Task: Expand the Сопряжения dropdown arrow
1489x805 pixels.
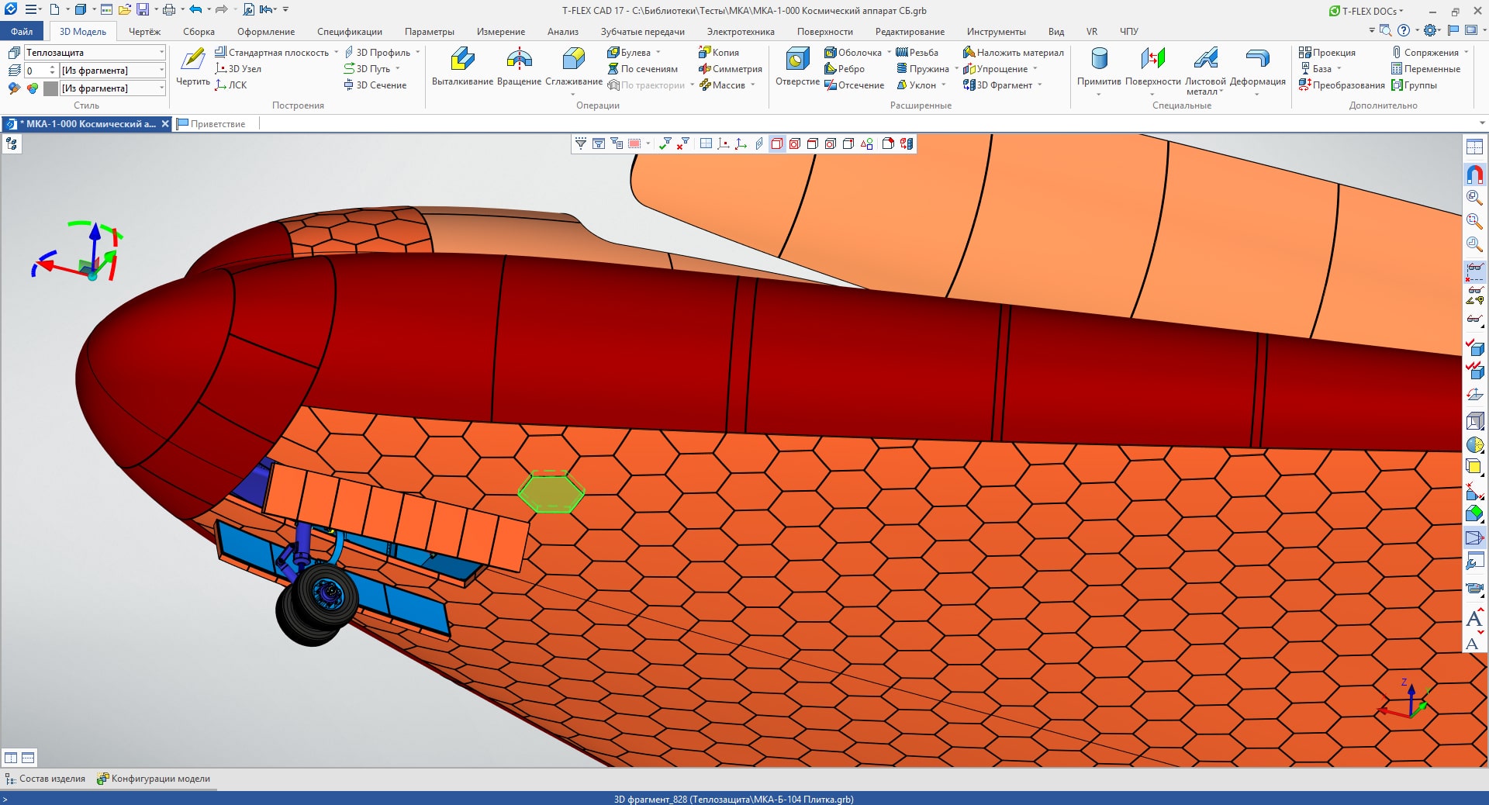Action: click(x=1466, y=53)
